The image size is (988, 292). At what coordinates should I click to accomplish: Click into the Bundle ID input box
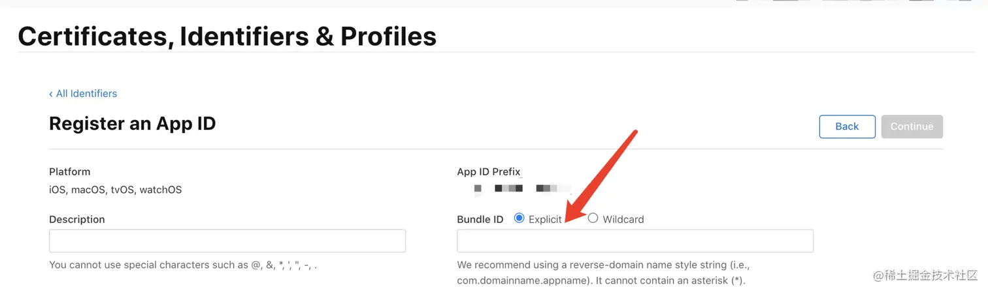pyautogui.click(x=634, y=241)
